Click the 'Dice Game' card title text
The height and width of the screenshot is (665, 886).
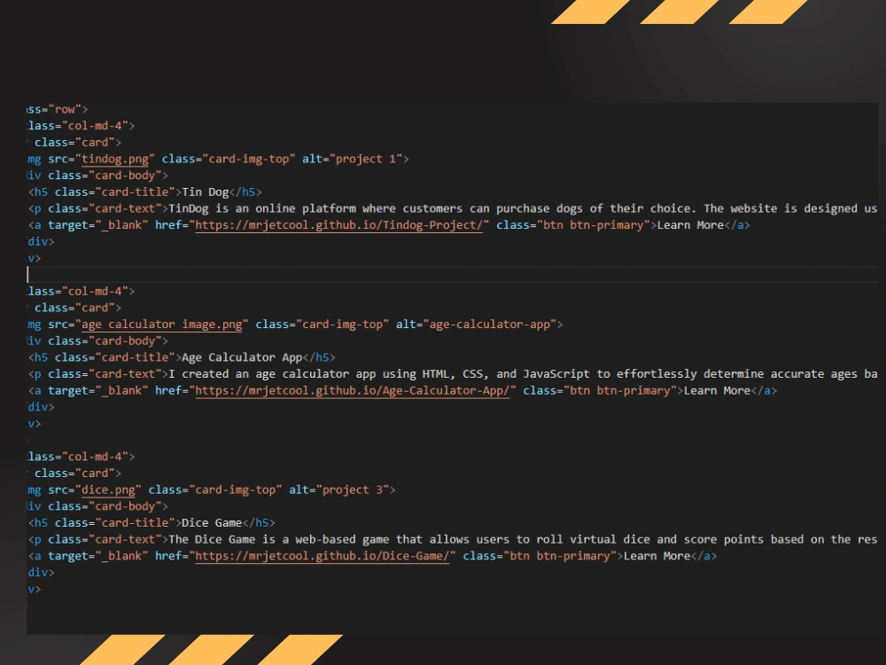212,523
